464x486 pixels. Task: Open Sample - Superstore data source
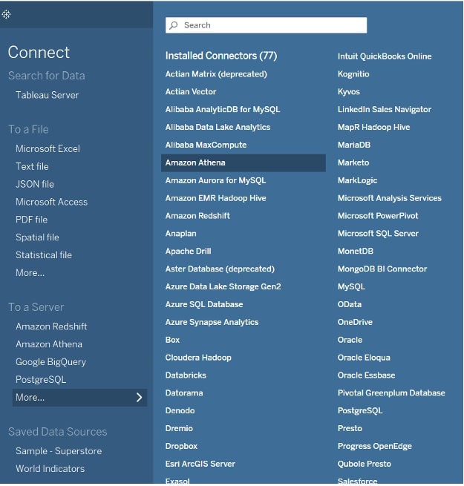(59, 451)
